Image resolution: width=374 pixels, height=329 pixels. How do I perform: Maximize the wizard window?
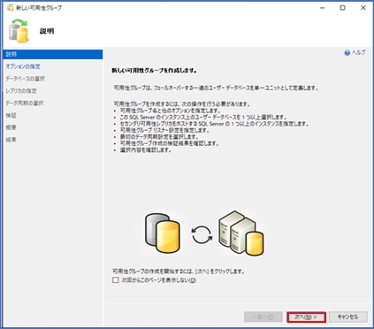point(342,8)
